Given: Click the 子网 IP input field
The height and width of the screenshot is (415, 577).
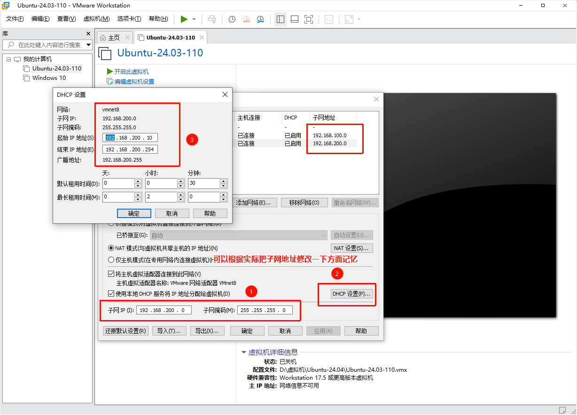Looking at the screenshot, I should pos(164,310).
